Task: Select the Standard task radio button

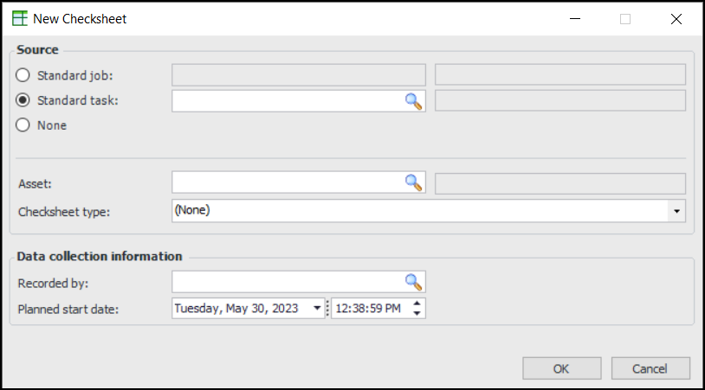Action: [23, 100]
